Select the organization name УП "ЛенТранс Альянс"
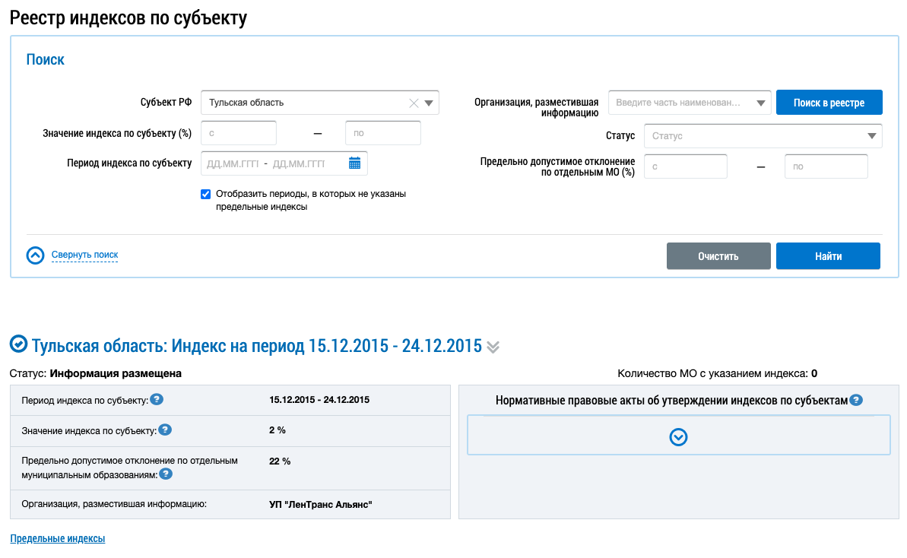The image size is (907, 558). (x=321, y=505)
